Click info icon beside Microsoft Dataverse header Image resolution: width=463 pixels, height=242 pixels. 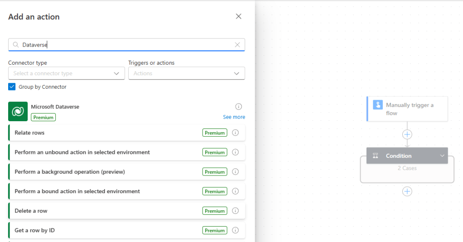pyautogui.click(x=239, y=107)
